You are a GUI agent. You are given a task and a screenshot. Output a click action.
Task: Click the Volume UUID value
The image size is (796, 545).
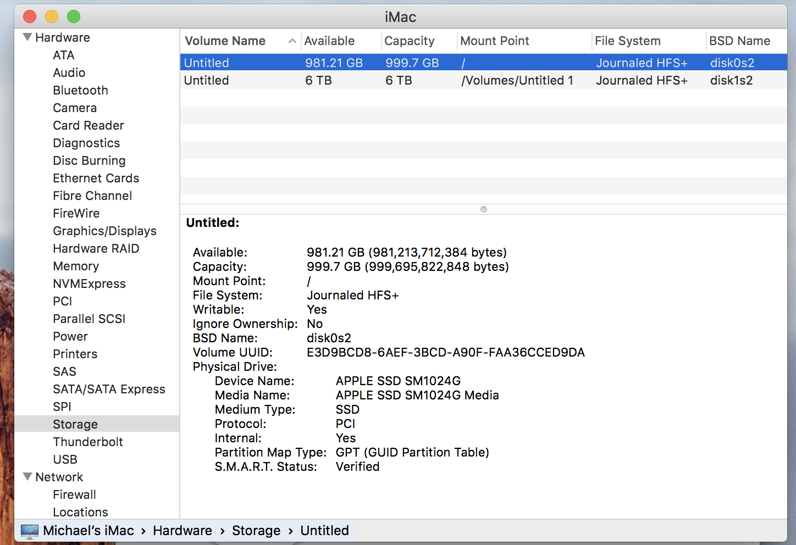[446, 352]
